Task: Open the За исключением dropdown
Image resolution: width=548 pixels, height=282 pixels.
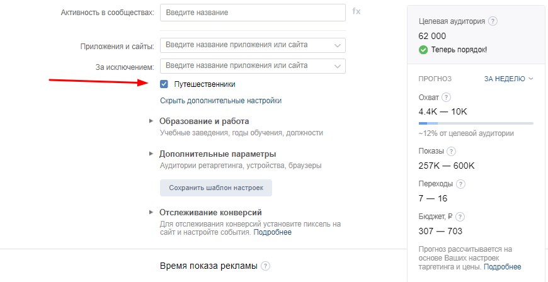Action: 253,66
